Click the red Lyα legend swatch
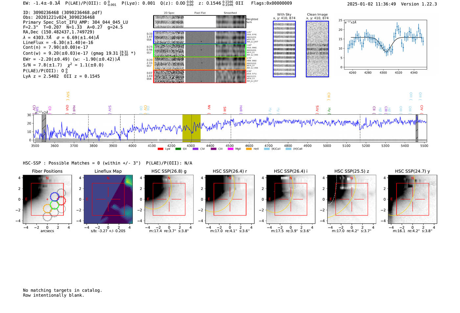460x313 pixels. point(160,149)
